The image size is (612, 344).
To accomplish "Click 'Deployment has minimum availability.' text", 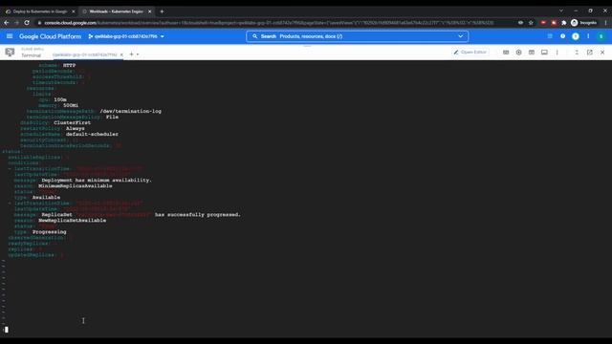I will coord(97,181).
